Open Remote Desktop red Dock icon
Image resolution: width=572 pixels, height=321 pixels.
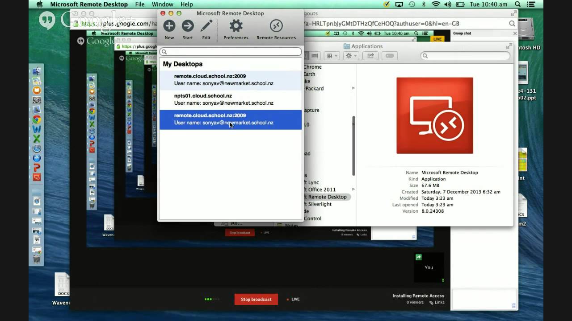tap(37, 177)
